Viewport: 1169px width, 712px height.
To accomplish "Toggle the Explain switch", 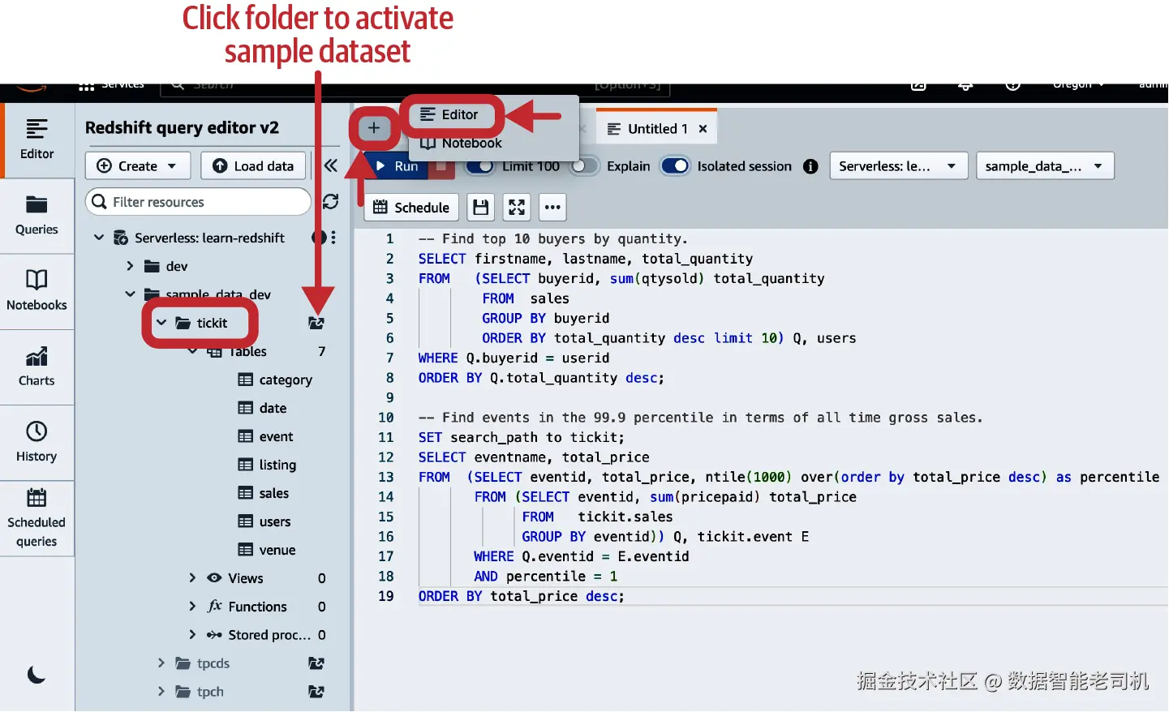I will pos(584,166).
